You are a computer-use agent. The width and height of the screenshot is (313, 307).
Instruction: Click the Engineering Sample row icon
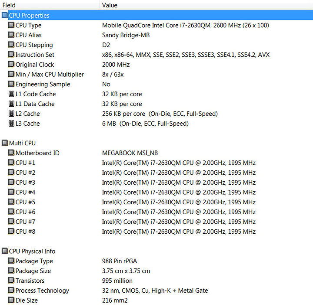(11, 84)
